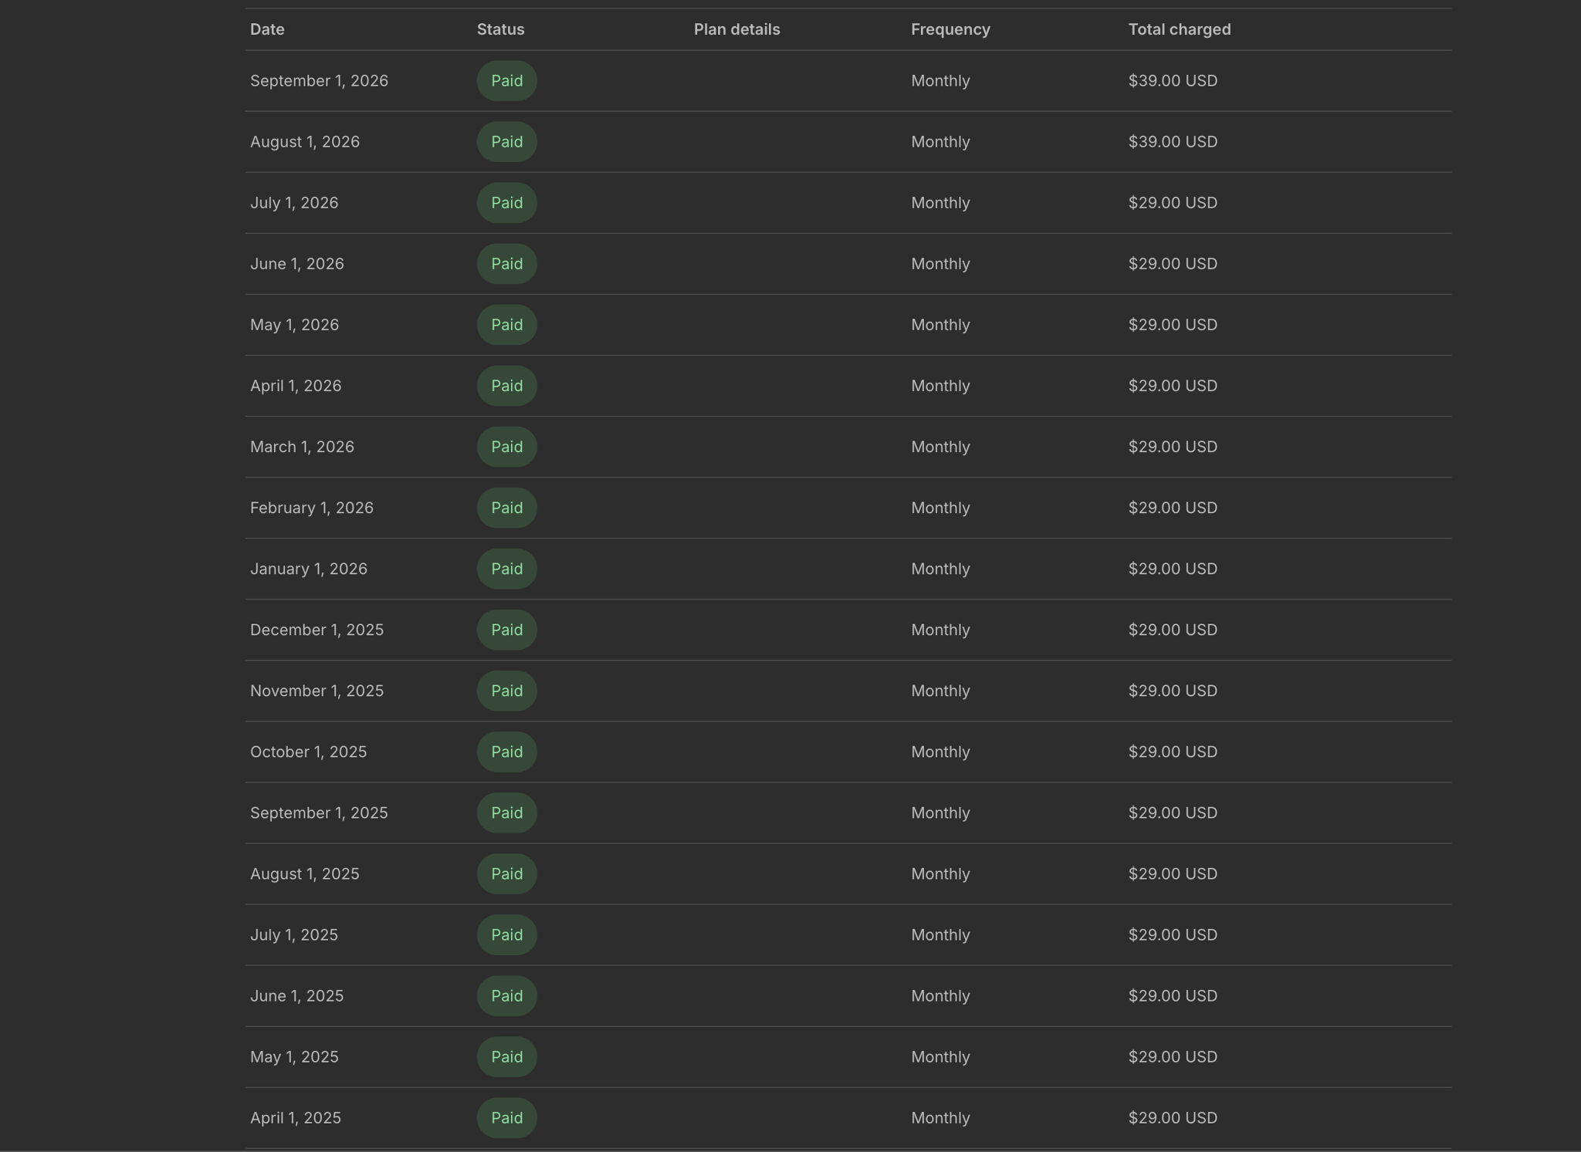
Task: Click Paid badge for December 1, 2025
Action: pos(506,630)
